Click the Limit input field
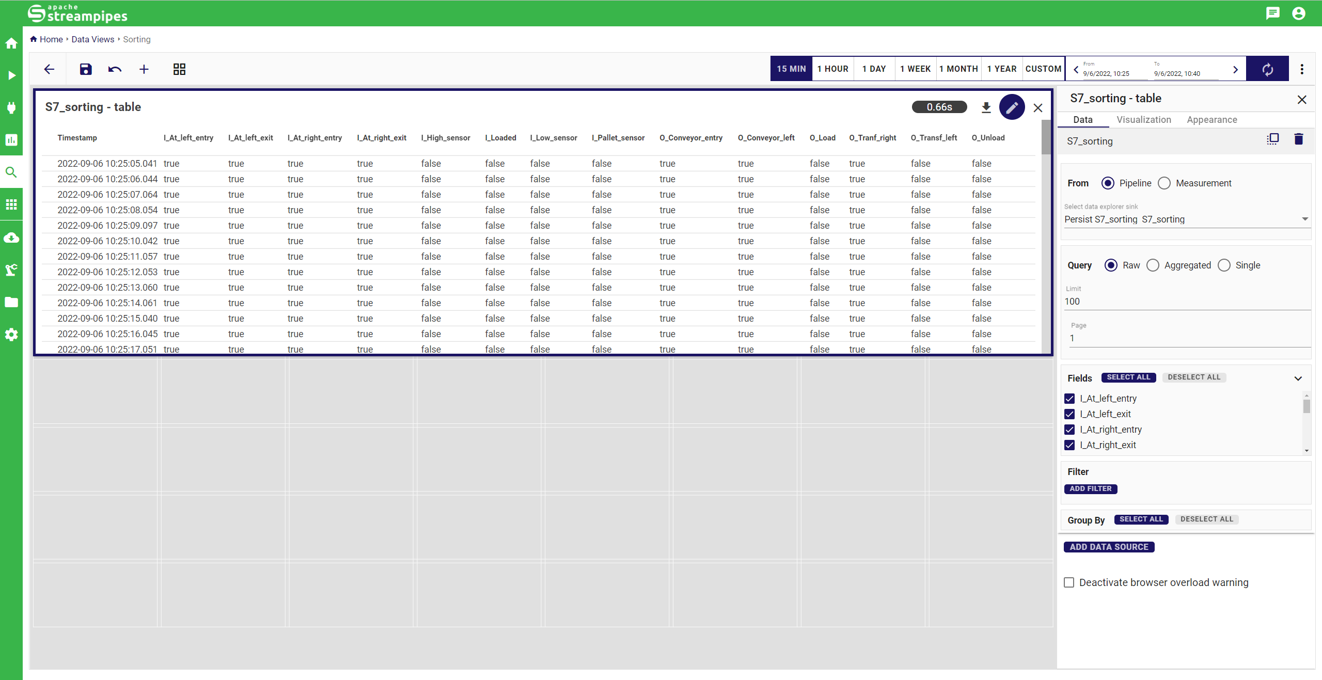1322x680 pixels. (1186, 302)
